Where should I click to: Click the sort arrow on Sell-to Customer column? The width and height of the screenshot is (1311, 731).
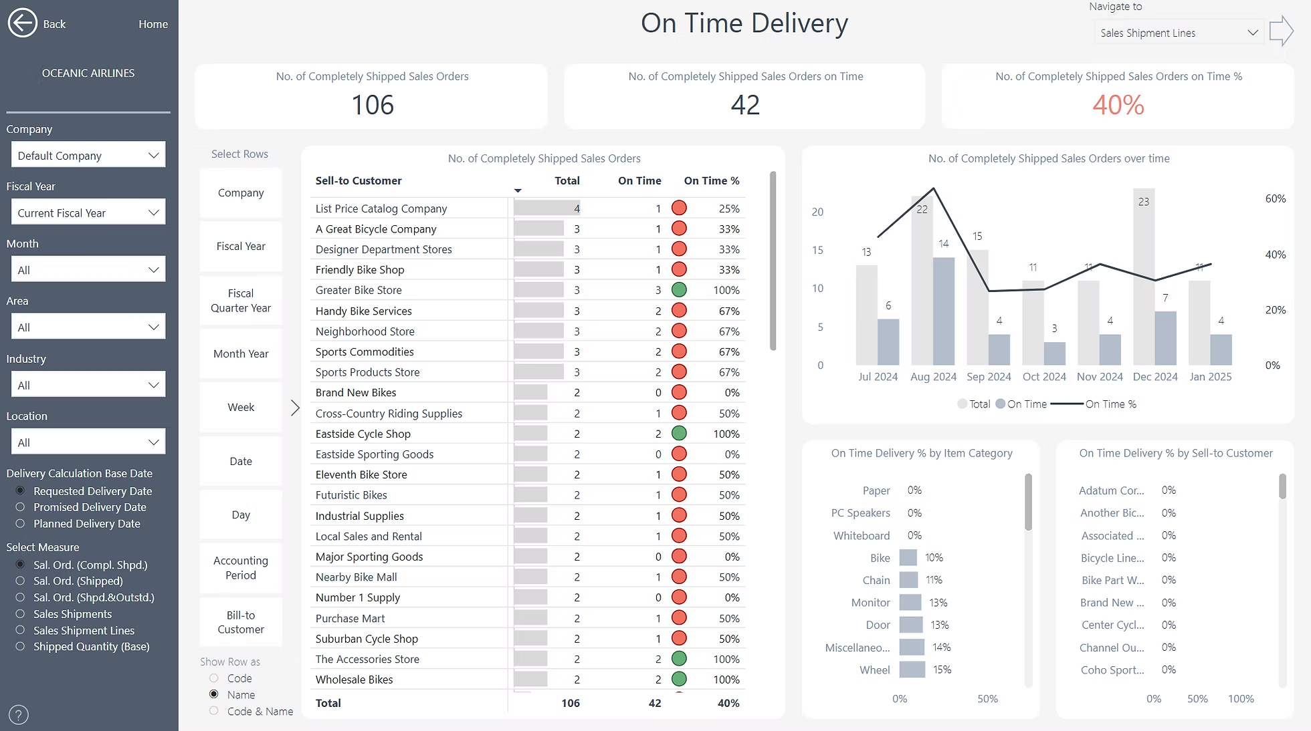point(517,190)
